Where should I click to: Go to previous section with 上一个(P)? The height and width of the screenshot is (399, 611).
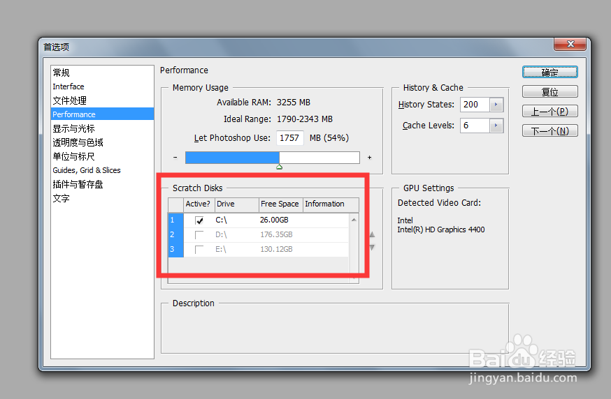549,111
